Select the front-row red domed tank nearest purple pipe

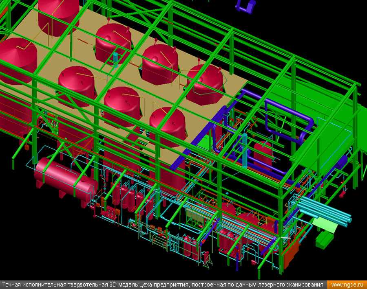point(167,124)
